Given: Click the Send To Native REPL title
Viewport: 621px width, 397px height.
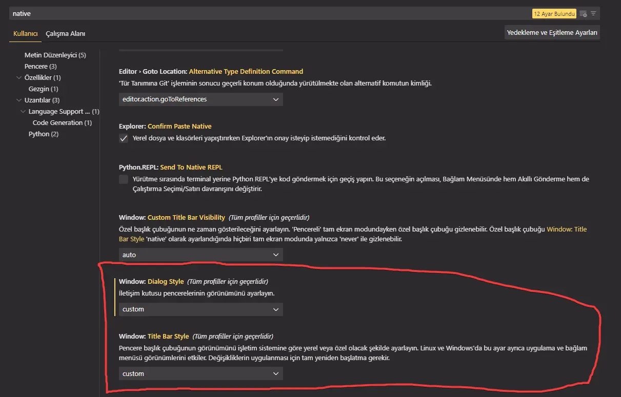Looking at the screenshot, I should [191, 167].
